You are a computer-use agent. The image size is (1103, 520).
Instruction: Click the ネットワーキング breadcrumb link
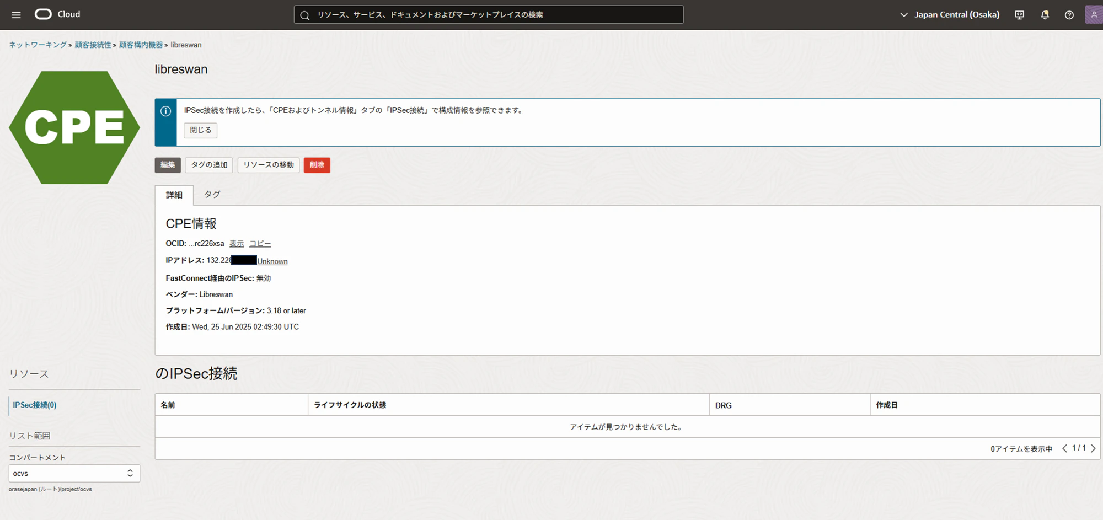point(38,45)
